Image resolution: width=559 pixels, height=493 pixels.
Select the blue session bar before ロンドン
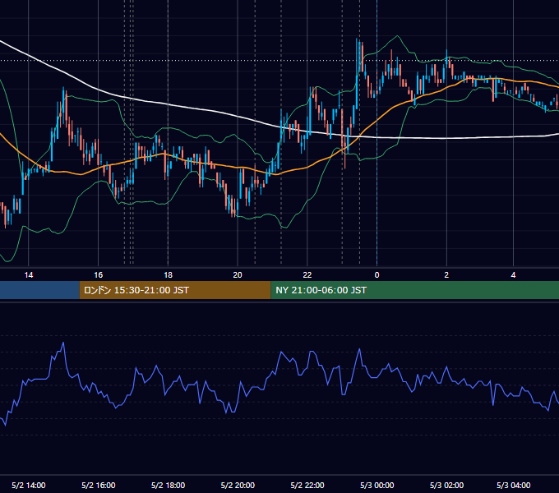tap(39, 290)
